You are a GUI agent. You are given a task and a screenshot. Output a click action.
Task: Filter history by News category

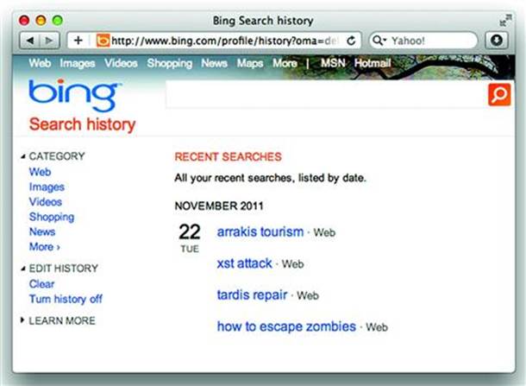coord(42,231)
